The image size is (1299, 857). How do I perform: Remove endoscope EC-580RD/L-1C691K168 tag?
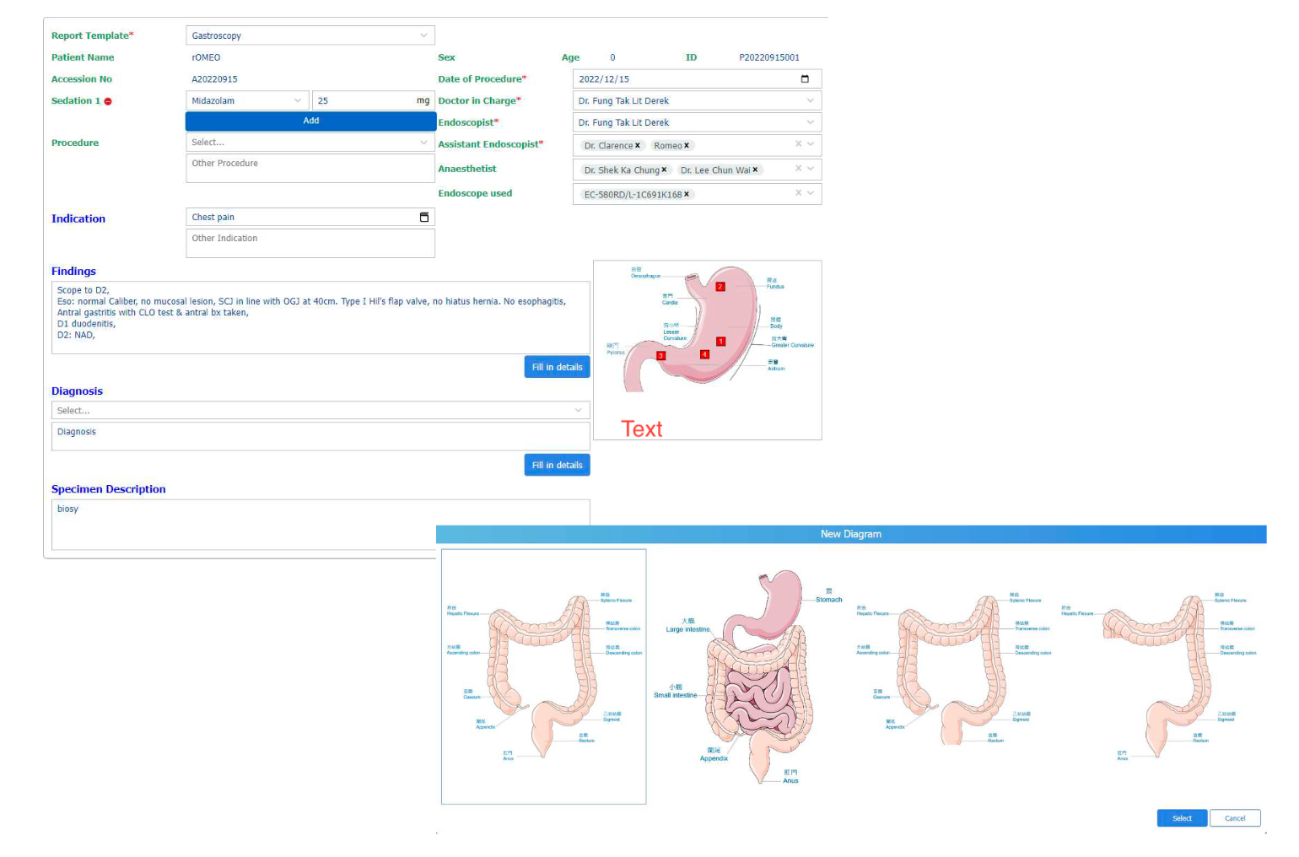pos(687,195)
